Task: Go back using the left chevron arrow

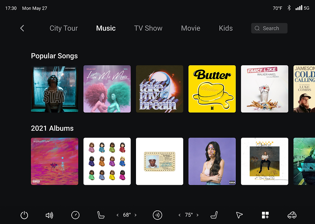Action: pyautogui.click(x=22, y=28)
